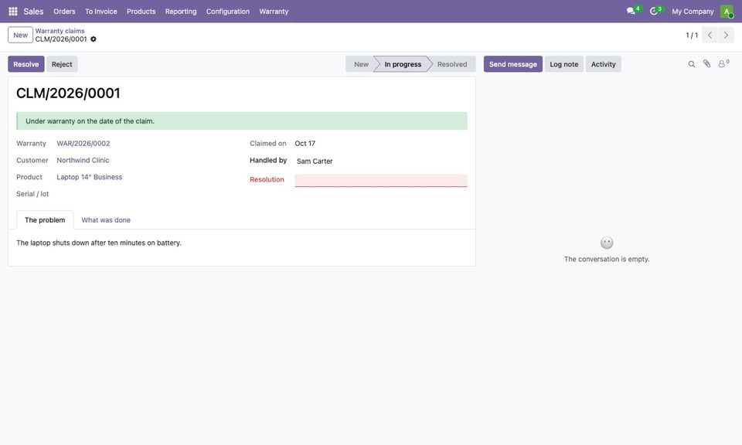
Task: Open the gear actions menu beside CLM/2026/0001
Action: click(x=94, y=39)
